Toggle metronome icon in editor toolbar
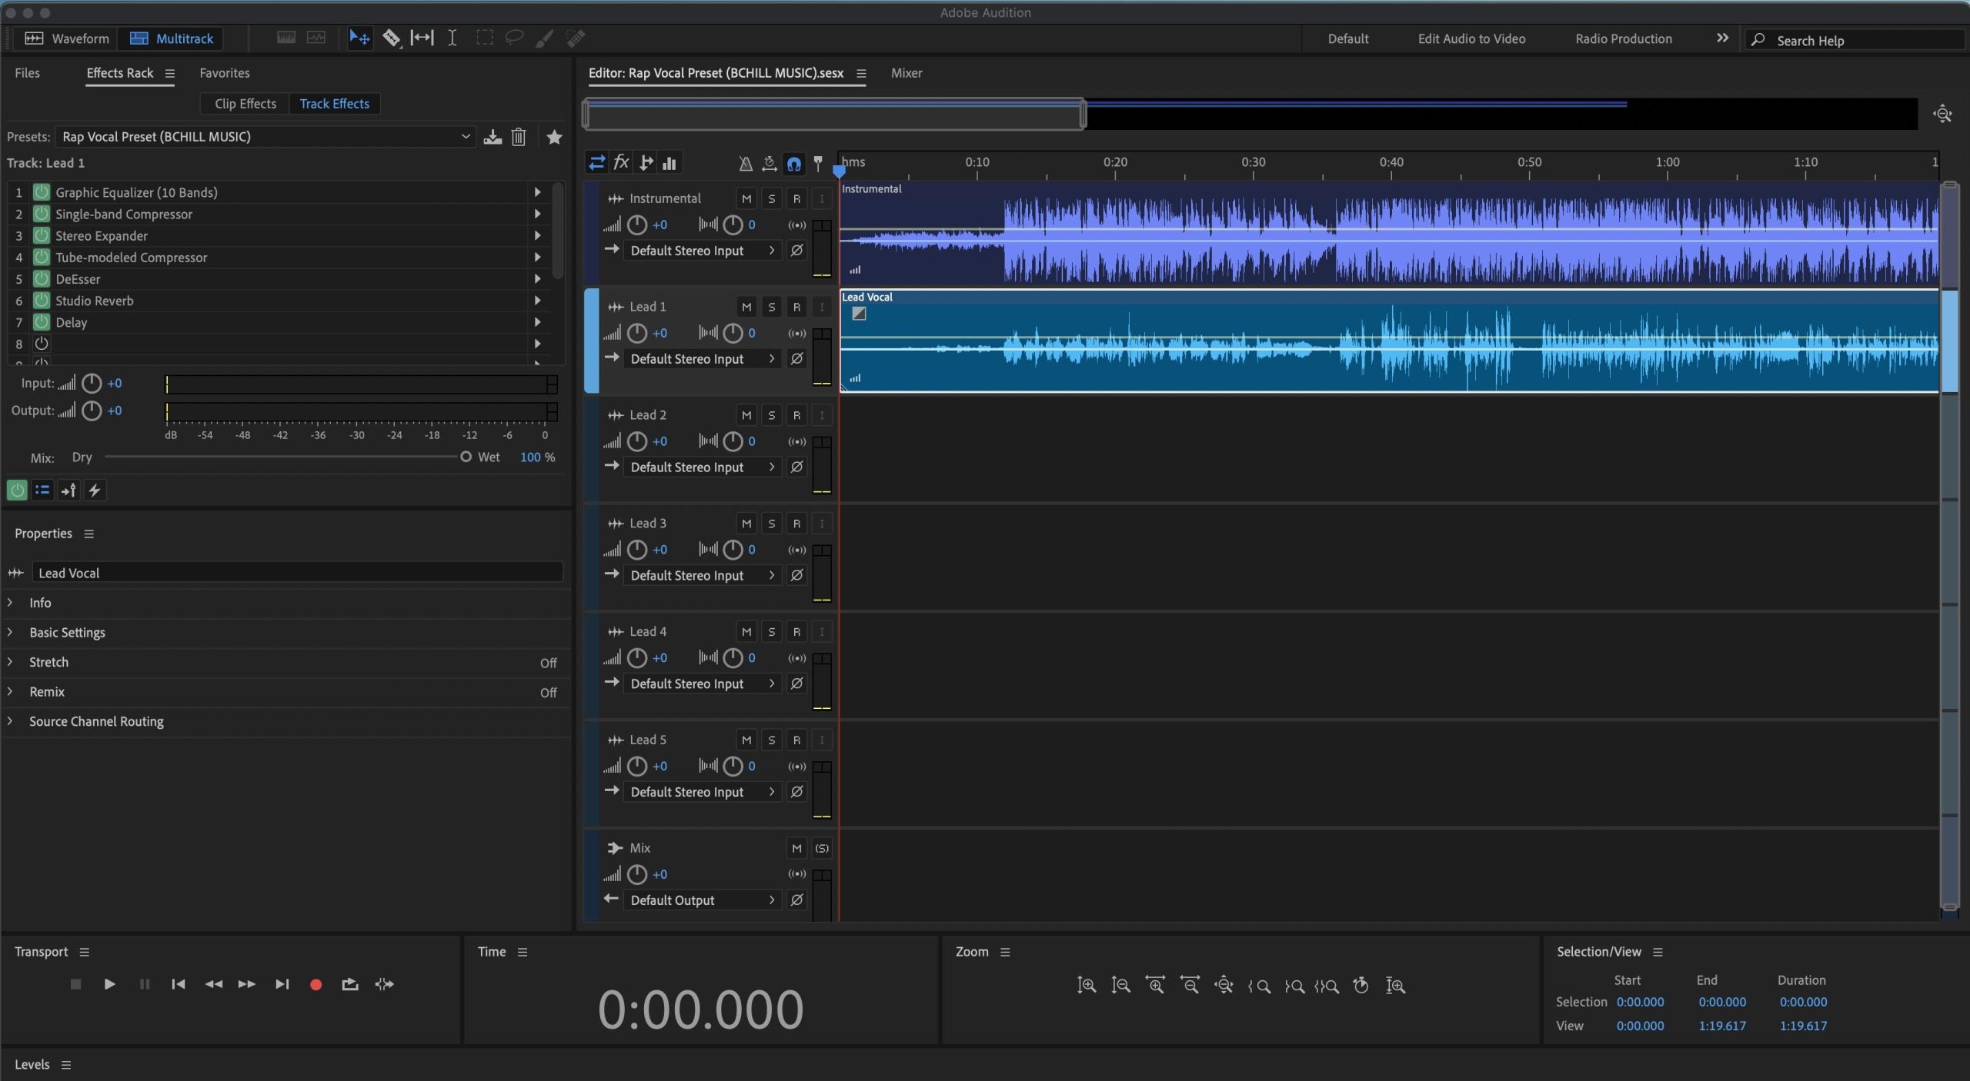This screenshot has height=1081, width=1970. point(745,163)
